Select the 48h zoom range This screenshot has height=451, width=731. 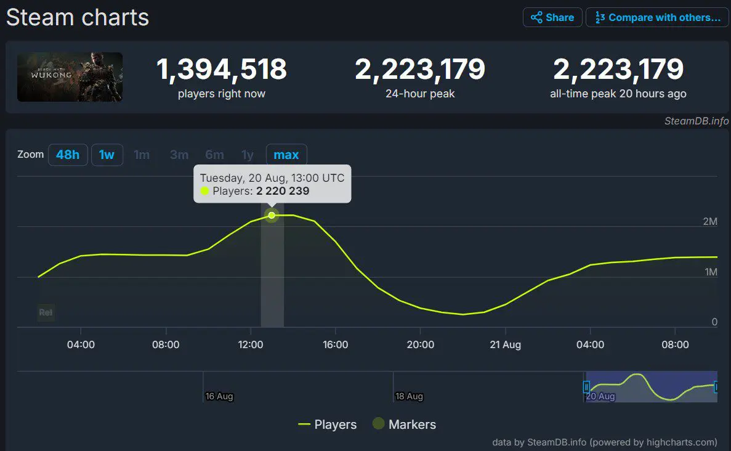[x=68, y=155]
